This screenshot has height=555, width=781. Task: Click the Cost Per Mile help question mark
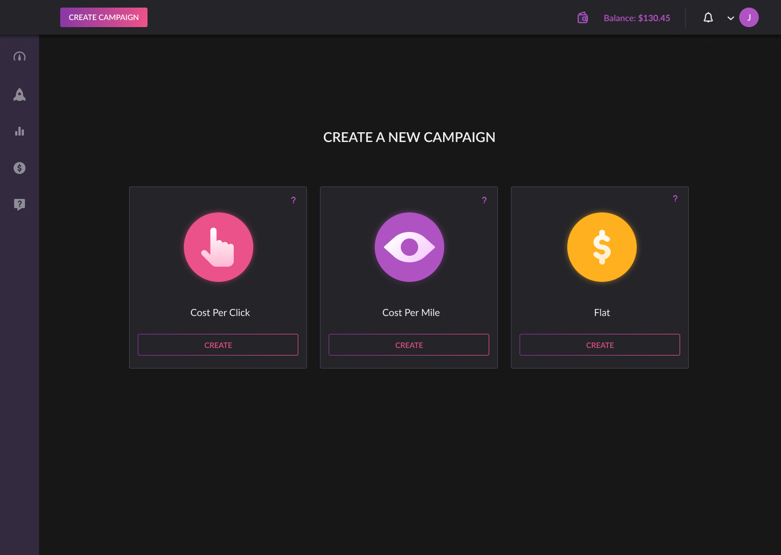point(484,200)
